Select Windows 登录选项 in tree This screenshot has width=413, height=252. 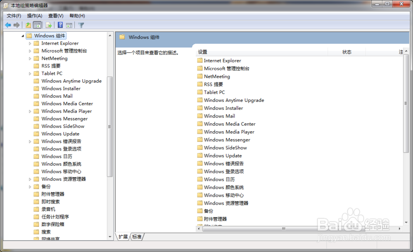[62, 149]
